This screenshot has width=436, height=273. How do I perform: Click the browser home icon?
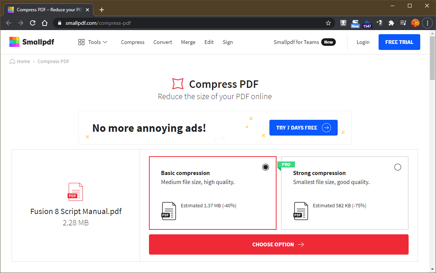[x=45, y=23]
